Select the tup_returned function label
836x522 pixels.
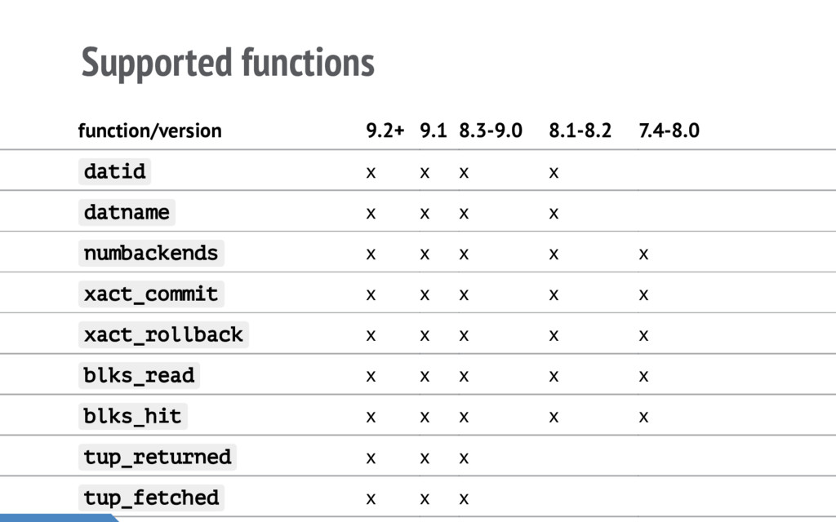tap(158, 457)
